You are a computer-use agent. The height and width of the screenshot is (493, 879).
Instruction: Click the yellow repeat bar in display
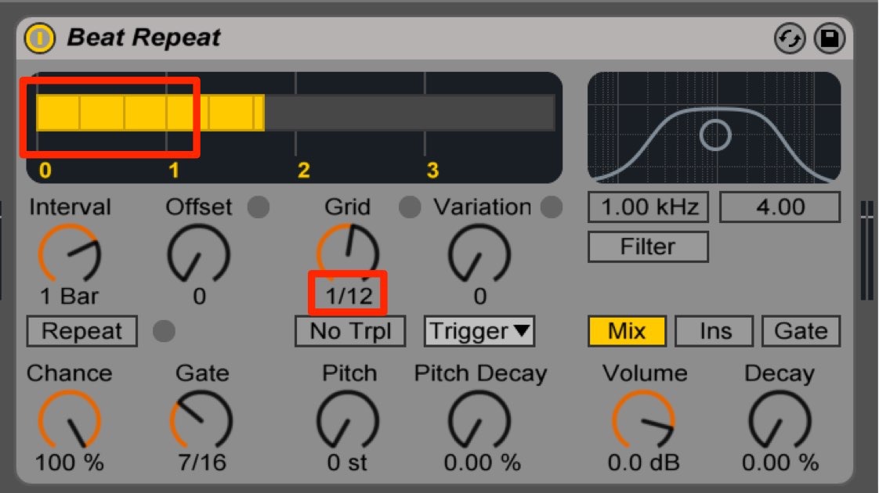tap(150, 113)
